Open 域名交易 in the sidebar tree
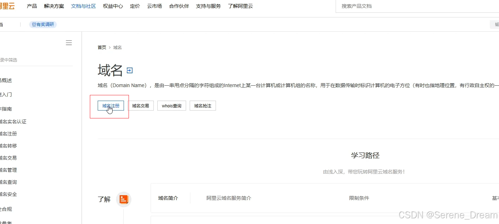 9,158
